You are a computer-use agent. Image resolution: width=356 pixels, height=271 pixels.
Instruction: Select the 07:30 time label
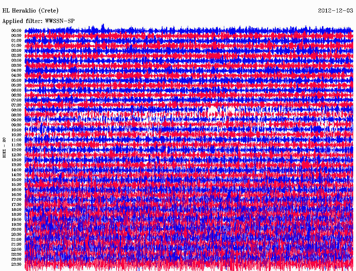coord(16,105)
